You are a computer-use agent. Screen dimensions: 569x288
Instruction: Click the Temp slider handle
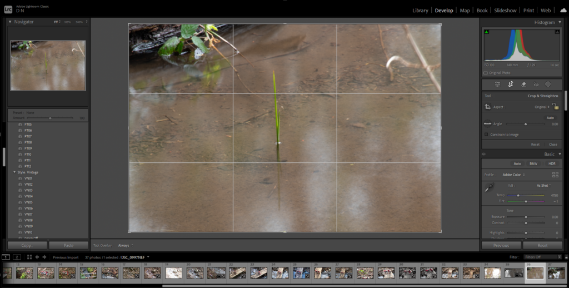518,195
